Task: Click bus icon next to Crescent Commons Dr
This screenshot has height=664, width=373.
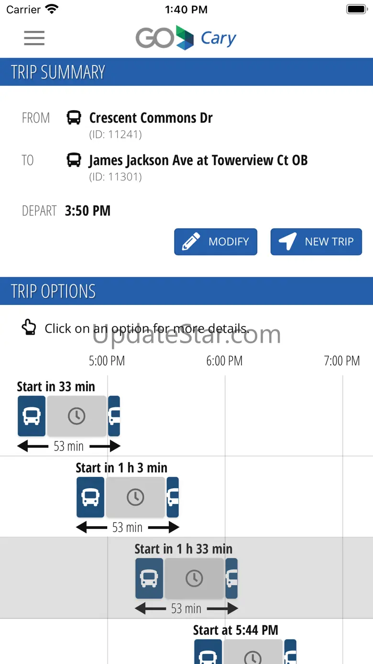Action: (x=74, y=118)
